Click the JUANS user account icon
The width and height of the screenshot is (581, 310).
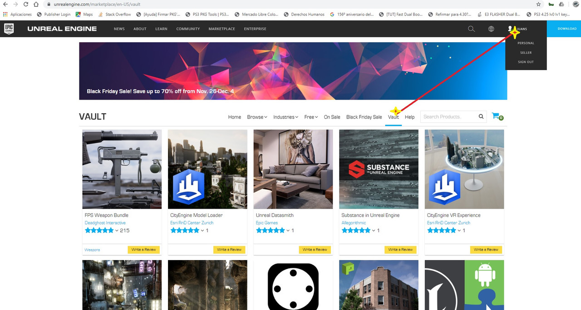pyautogui.click(x=511, y=29)
